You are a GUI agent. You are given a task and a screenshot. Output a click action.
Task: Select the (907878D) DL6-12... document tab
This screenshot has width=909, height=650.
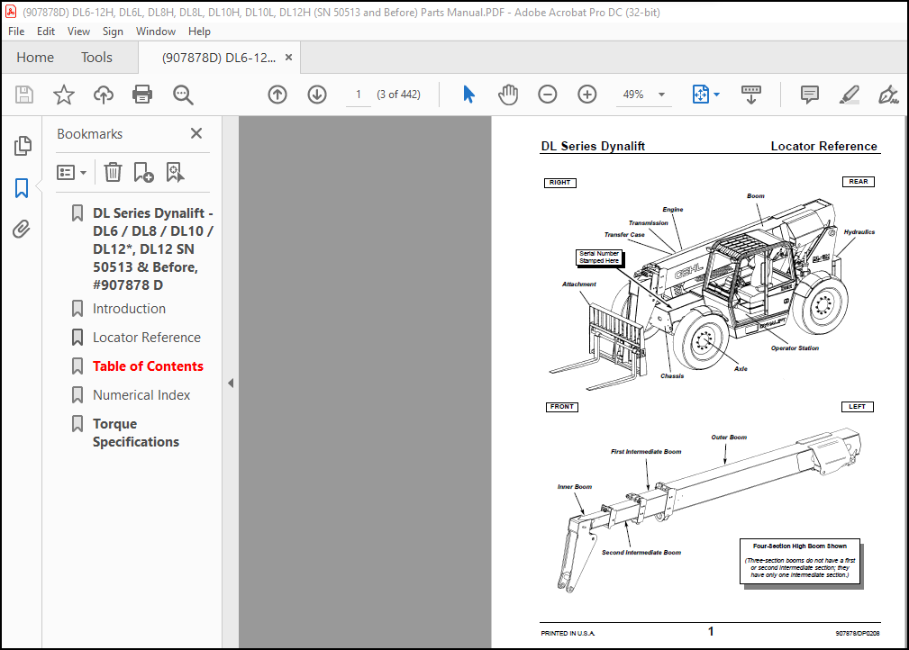[x=219, y=58]
